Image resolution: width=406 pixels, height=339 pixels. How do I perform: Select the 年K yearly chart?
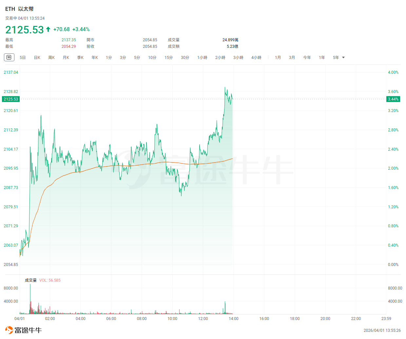click(x=95, y=58)
